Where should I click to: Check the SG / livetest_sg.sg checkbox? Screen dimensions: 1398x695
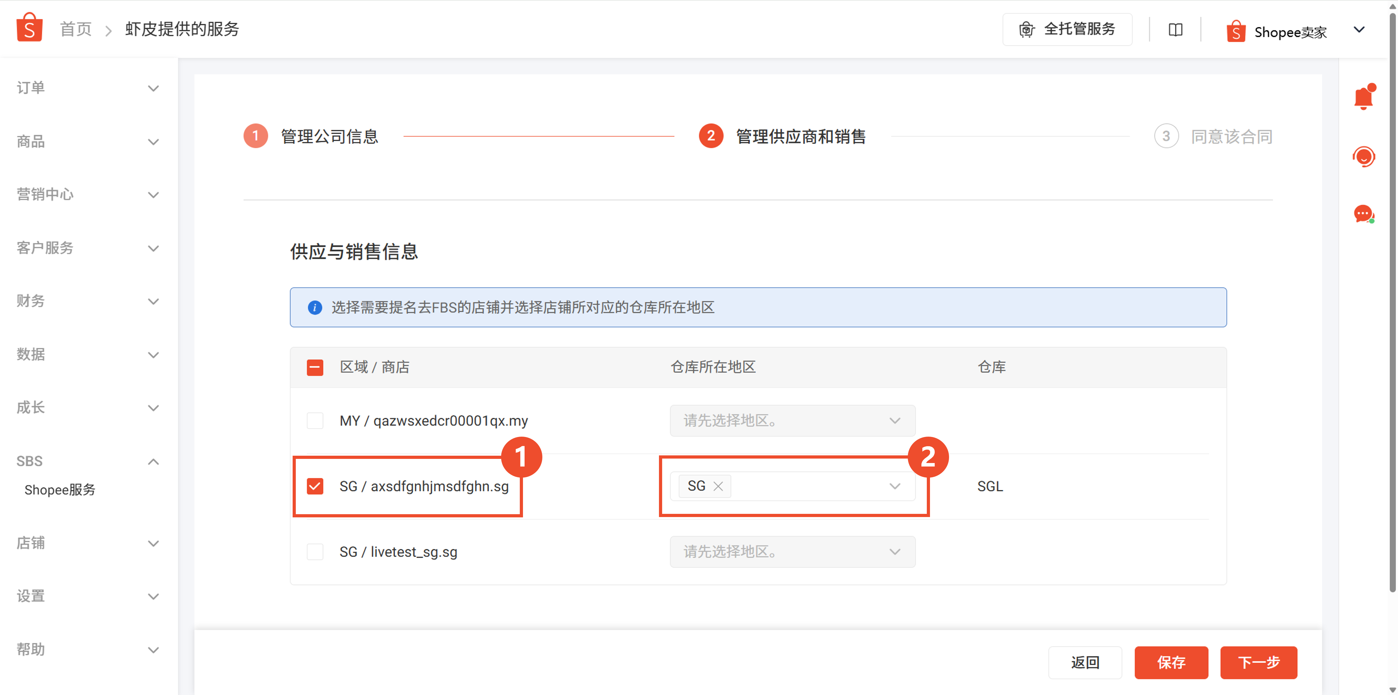[x=315, y=552]
